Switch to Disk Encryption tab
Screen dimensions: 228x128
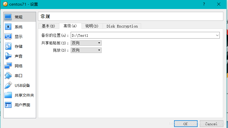pos(122,26)
